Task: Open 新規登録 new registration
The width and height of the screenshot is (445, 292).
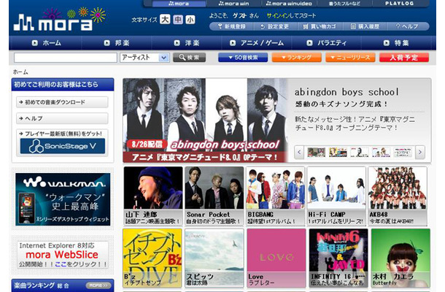Action: (x=232, y=26)
